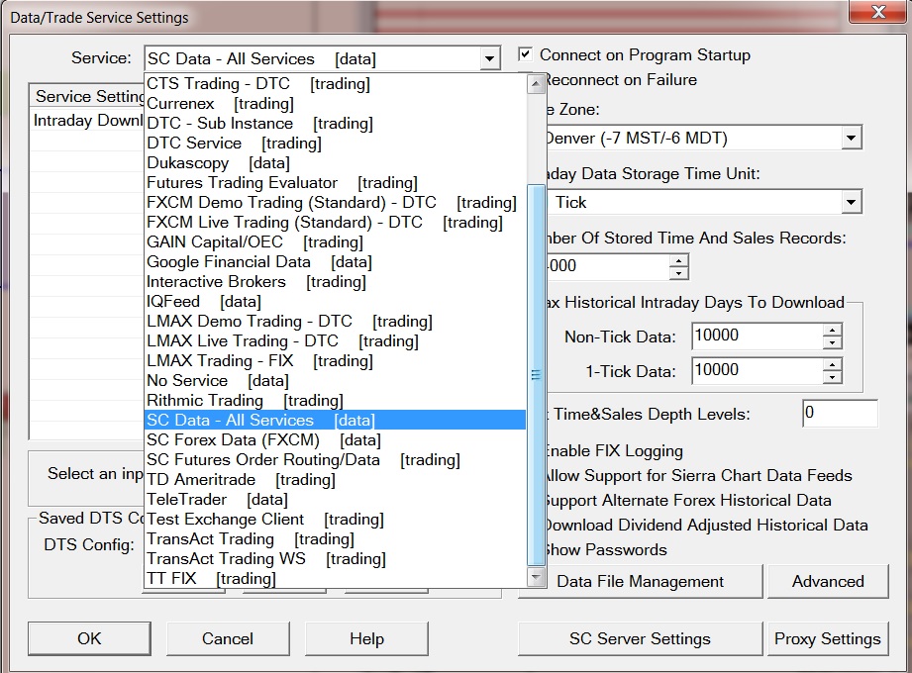Image resolution: width=912 pixels, height=673 pixels.
Task: Choose LMAX Demo Trading - DTC
Action: (335, 321)
